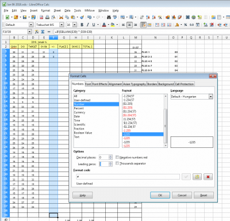
Task: Open Paste options dropdown arrow
Action: (x=77, y=17)
